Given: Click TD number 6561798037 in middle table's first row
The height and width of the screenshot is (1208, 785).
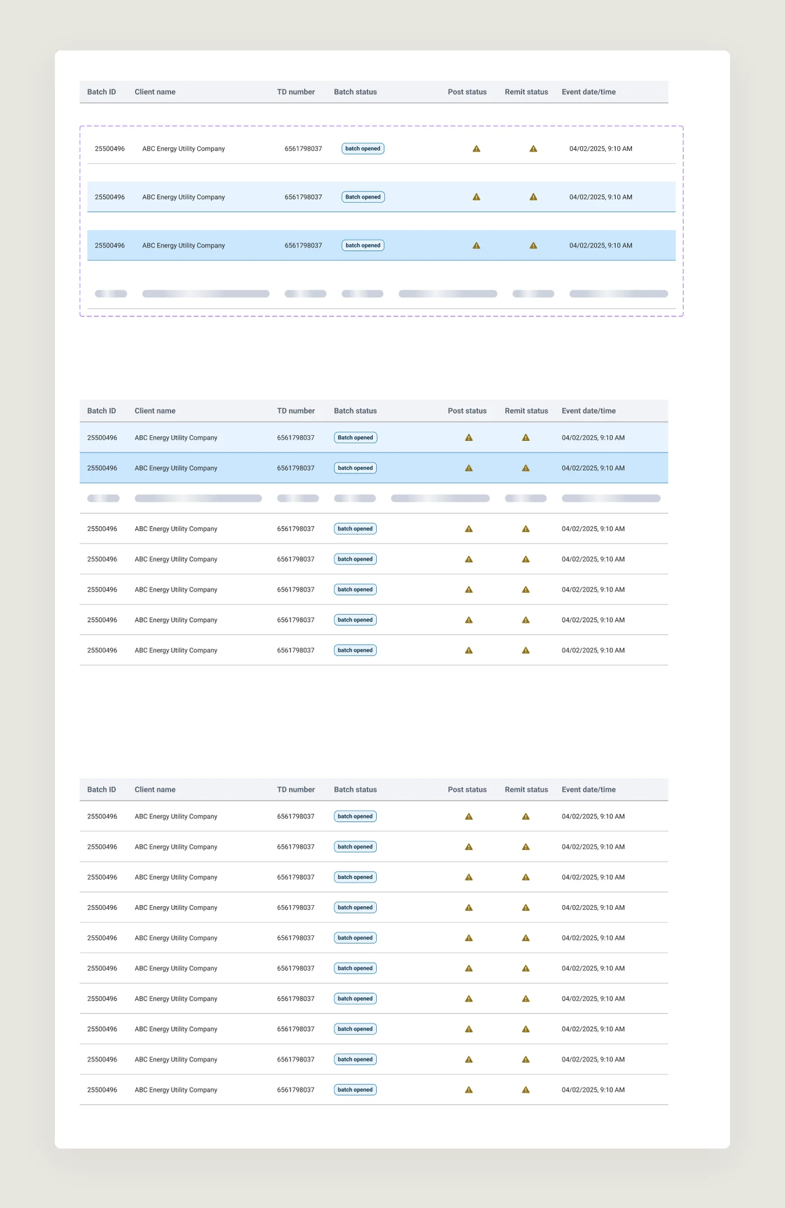Looking at the screenshot, I should 296,437.
